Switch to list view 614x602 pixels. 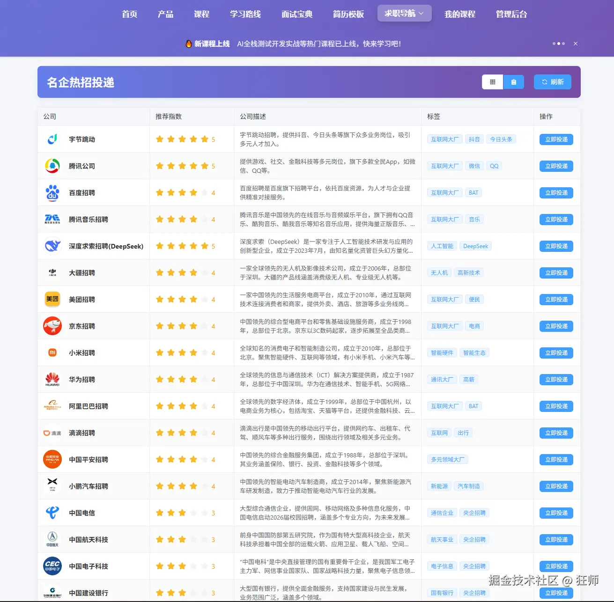pyautogui.click(x=514, y=82)
